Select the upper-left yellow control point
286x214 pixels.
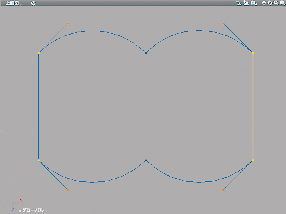click(x=38, y=53)
